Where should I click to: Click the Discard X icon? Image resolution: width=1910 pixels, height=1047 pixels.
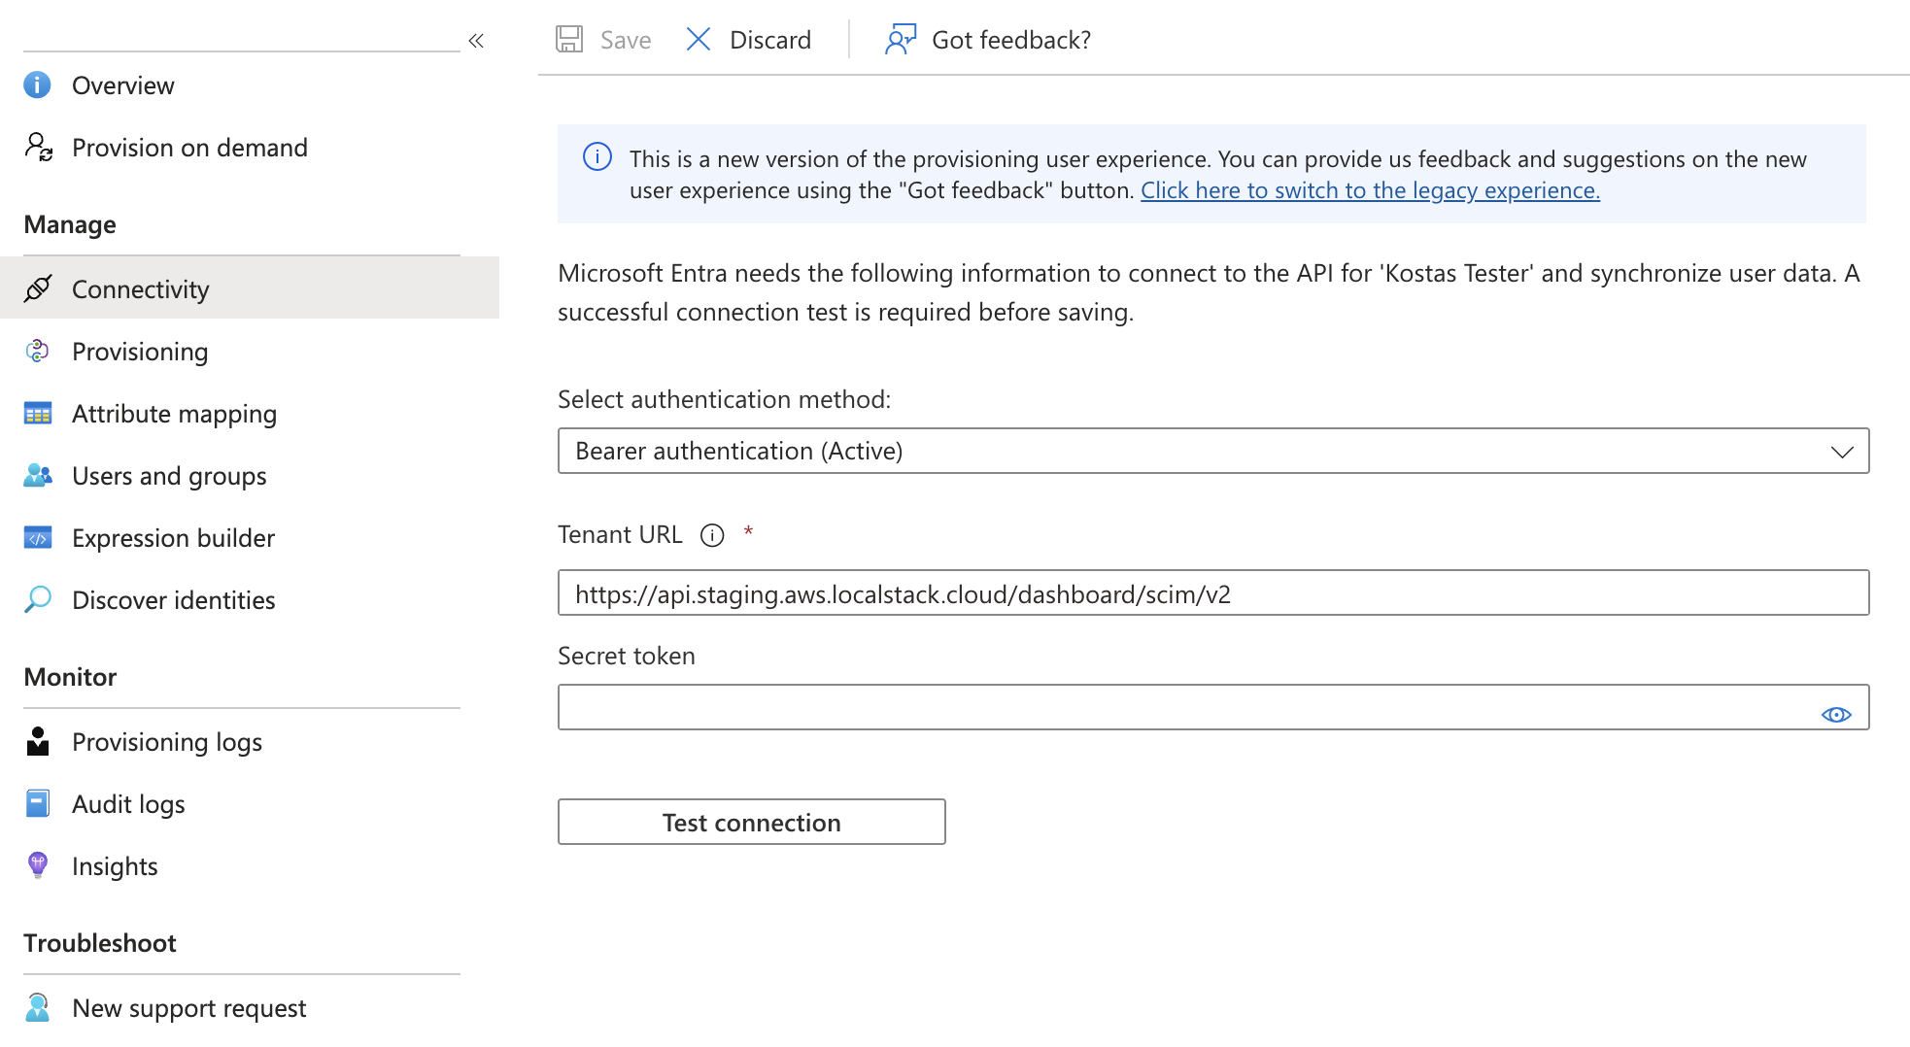pyautogui.click(x=699, y=39)
